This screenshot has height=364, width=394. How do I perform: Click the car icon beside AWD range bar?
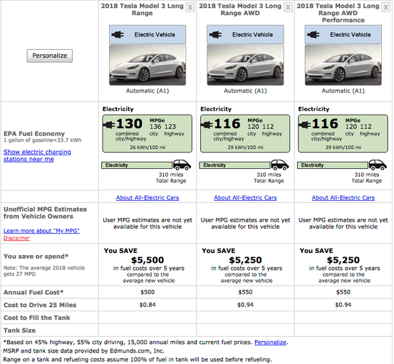[280, 165]
